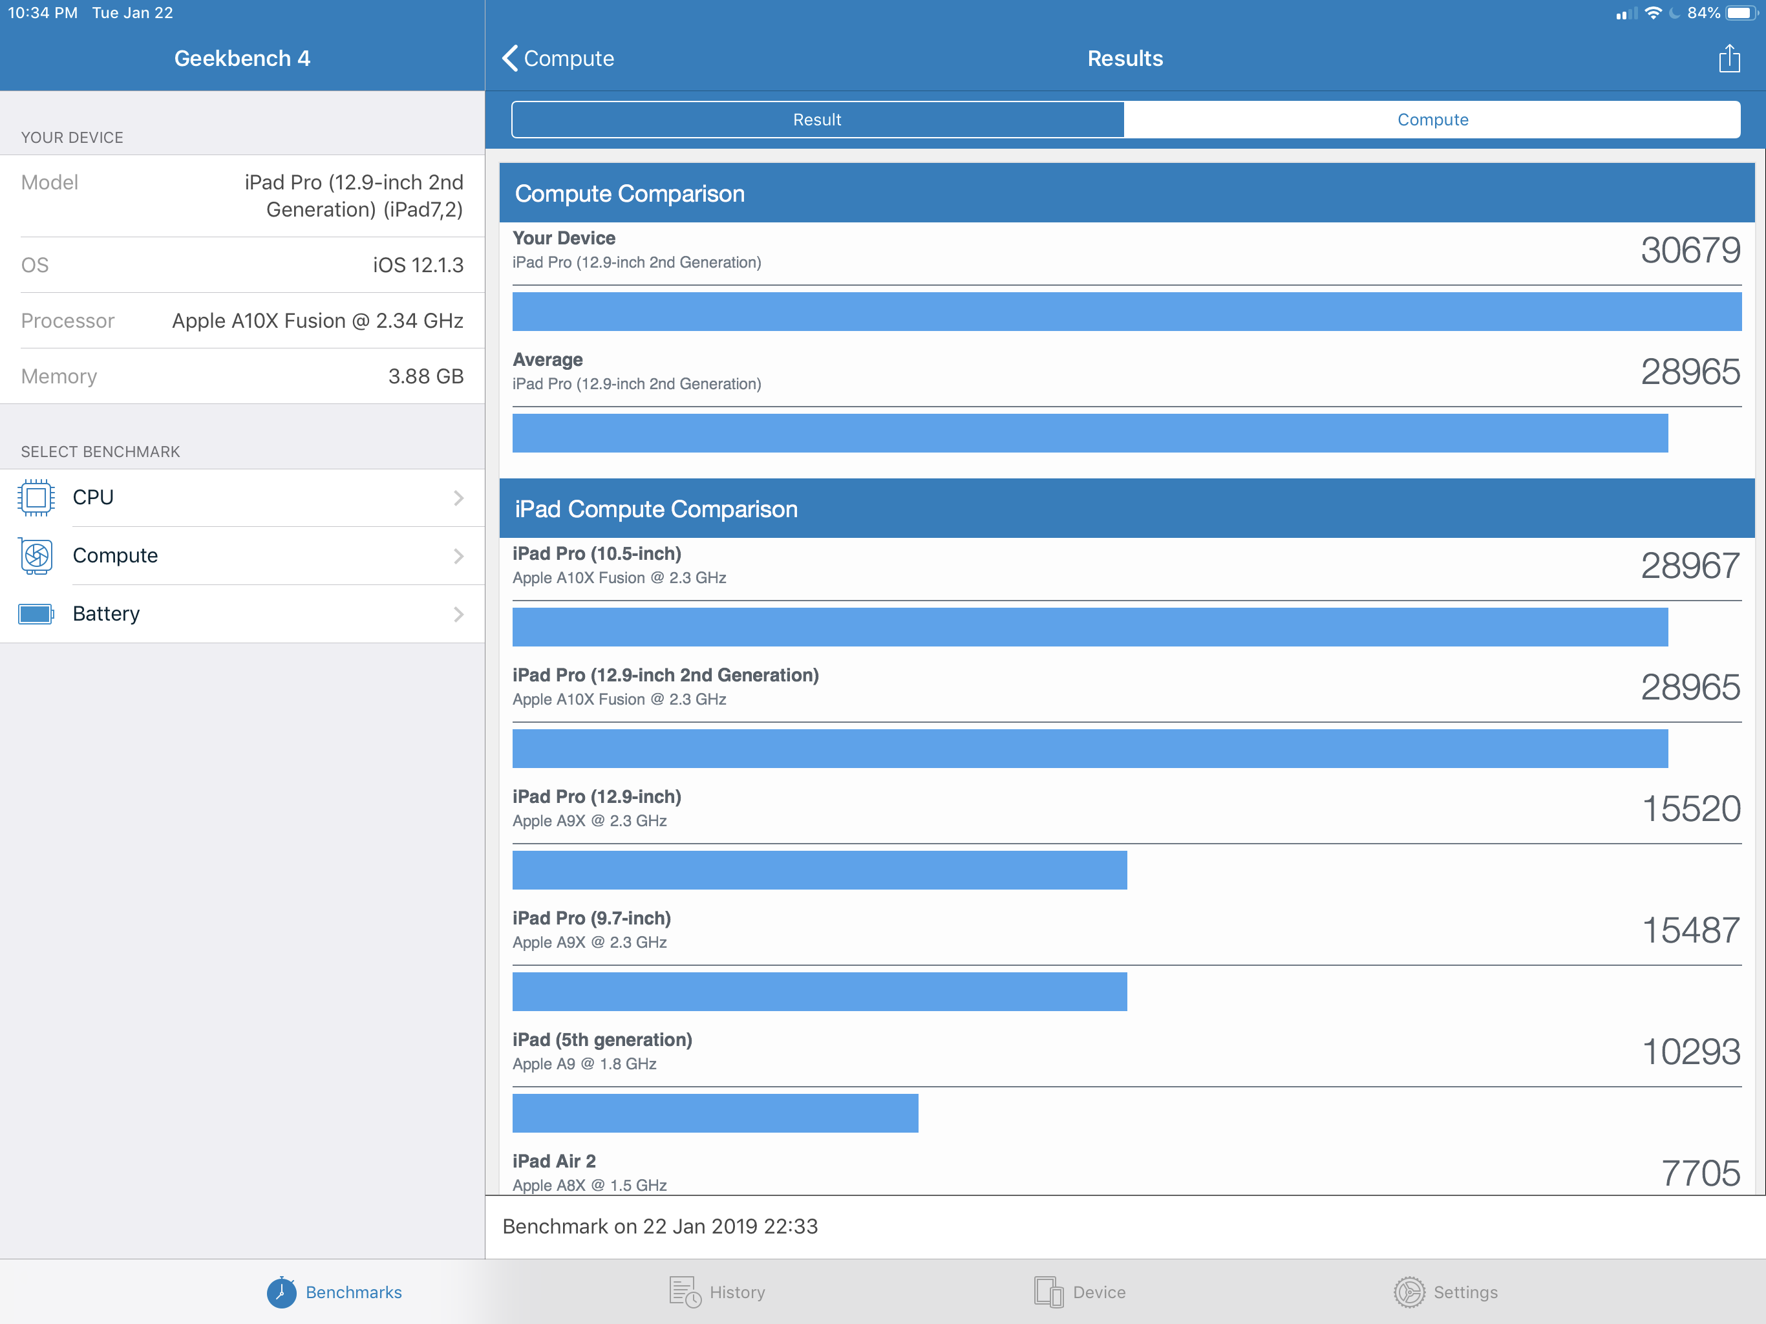Tap the Apple A9 @ 1.8 GHz subtitle
This screenshot has height=1324, width=1766.
[x=584, y=1063]
